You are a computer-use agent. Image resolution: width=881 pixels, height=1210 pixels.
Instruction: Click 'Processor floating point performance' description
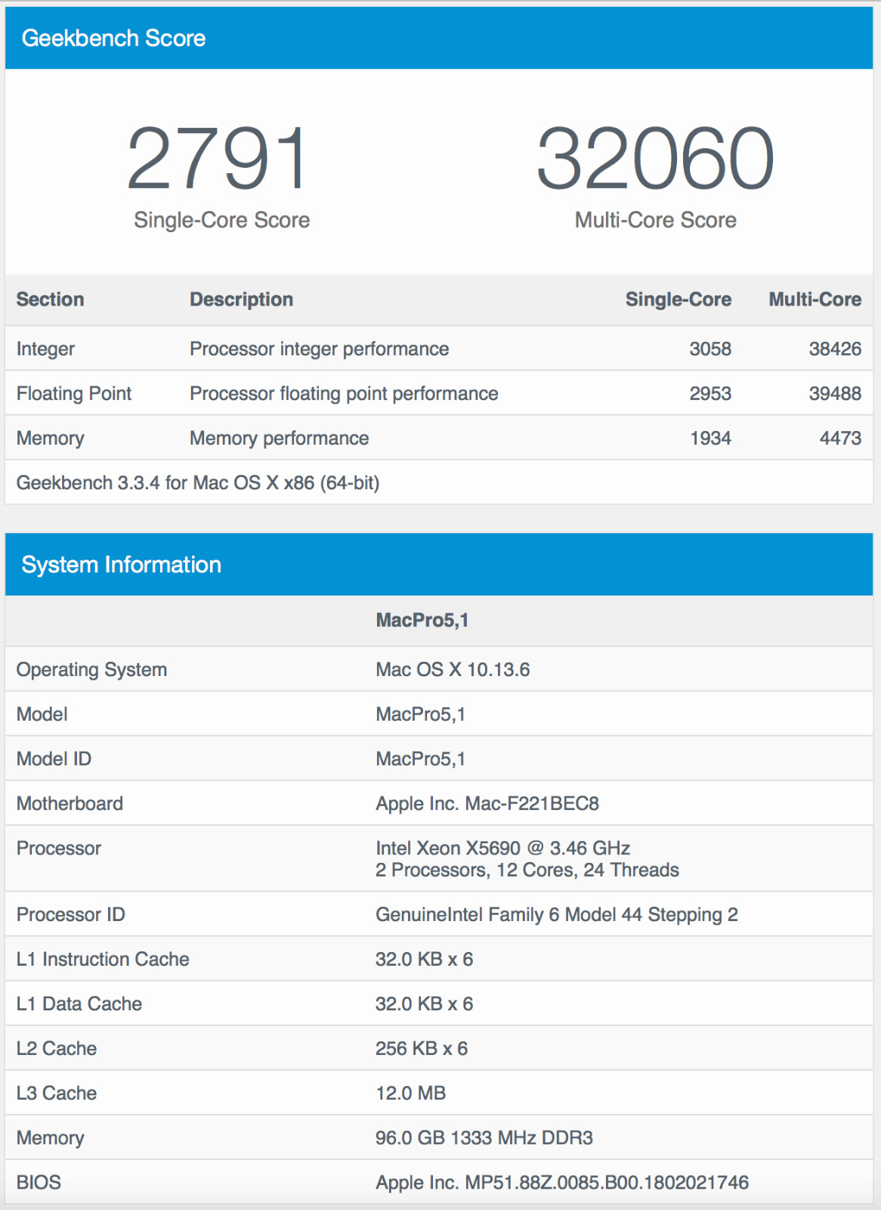tap(344, 394)
